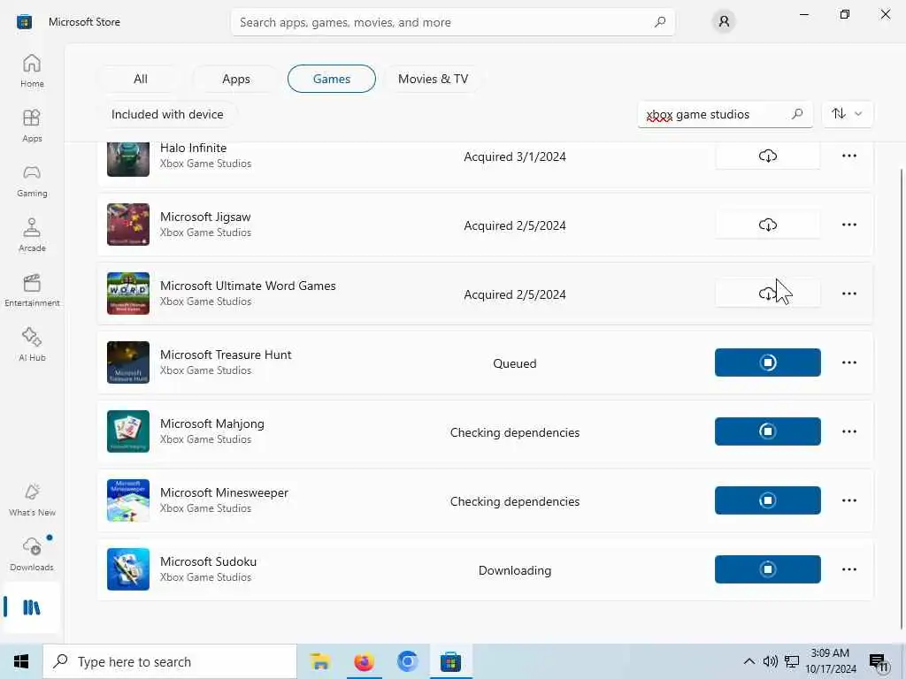Image resolution: width=906 pixels, height=679 pixels.
Task: Click the Microsoft Jigsaw title text
Action: [x=205, y=217]
